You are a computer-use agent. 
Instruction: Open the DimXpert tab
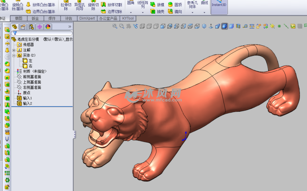point(87,18)
